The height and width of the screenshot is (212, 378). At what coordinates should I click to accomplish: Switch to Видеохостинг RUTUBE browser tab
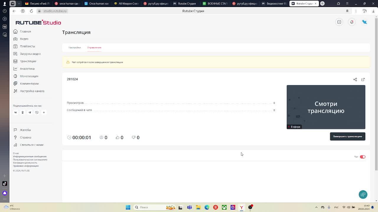(274, 4)
